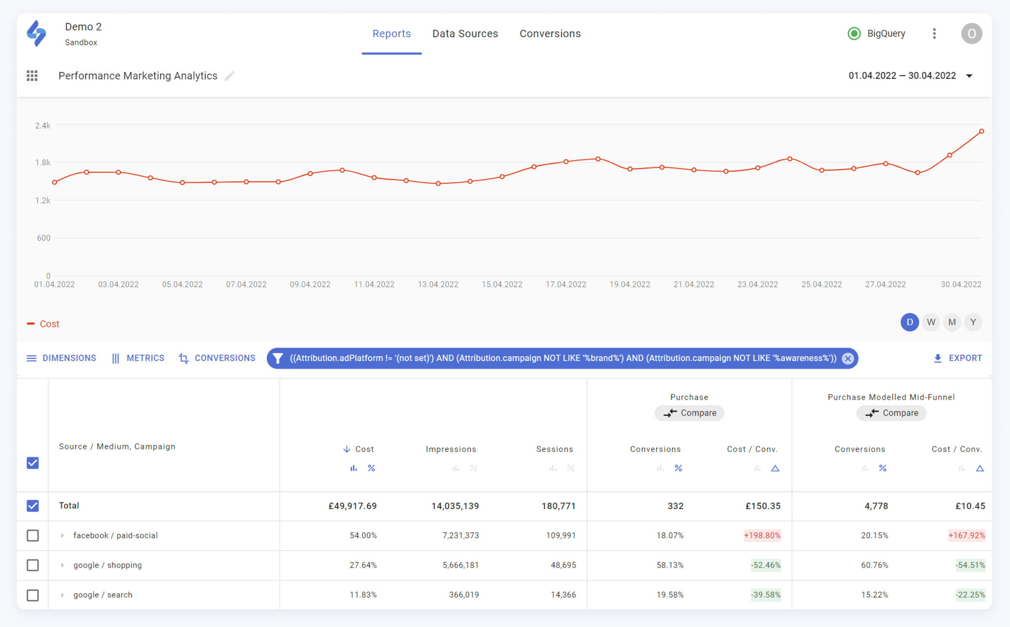Switch chart to Weekly granularity
Viewport: 1010px width, 627px height.
pos(931,322)
